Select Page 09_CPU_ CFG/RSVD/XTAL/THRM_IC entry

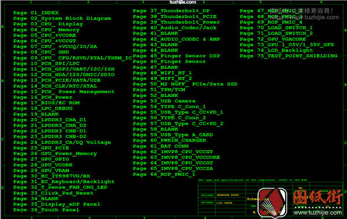pos(73,58)
